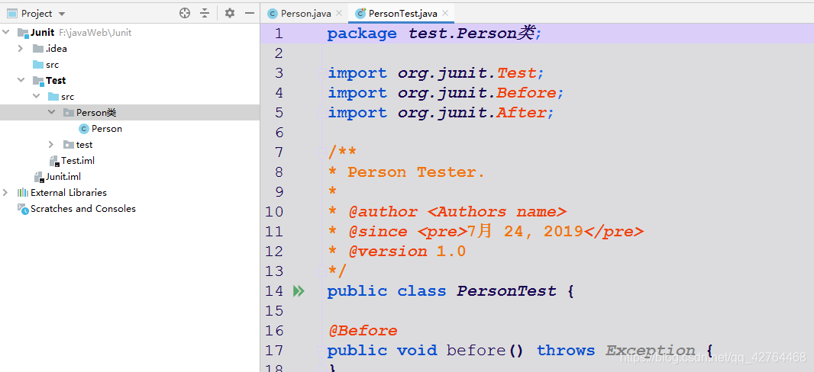Hide the Project panel with minus icon
The image size is (814, 372).
(250, 14)
